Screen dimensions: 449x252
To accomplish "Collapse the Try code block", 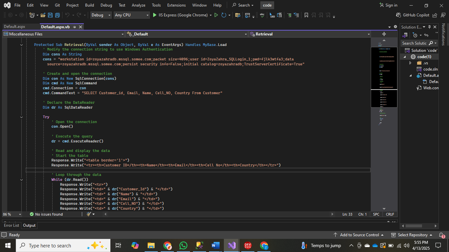I will (21, 117).
